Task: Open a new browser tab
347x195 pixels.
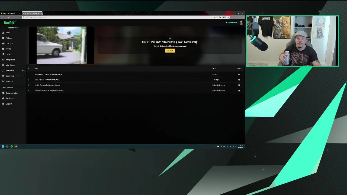Action: click(x=45, y=13)
